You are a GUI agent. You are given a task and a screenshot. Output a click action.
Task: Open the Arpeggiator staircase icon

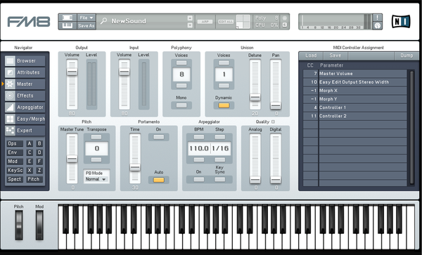(x=11, y=107)
